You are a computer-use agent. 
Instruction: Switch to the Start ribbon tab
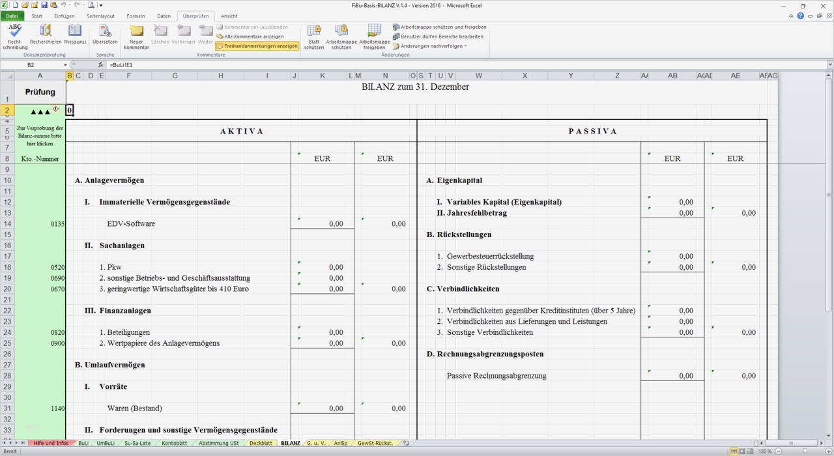[37, 16]
